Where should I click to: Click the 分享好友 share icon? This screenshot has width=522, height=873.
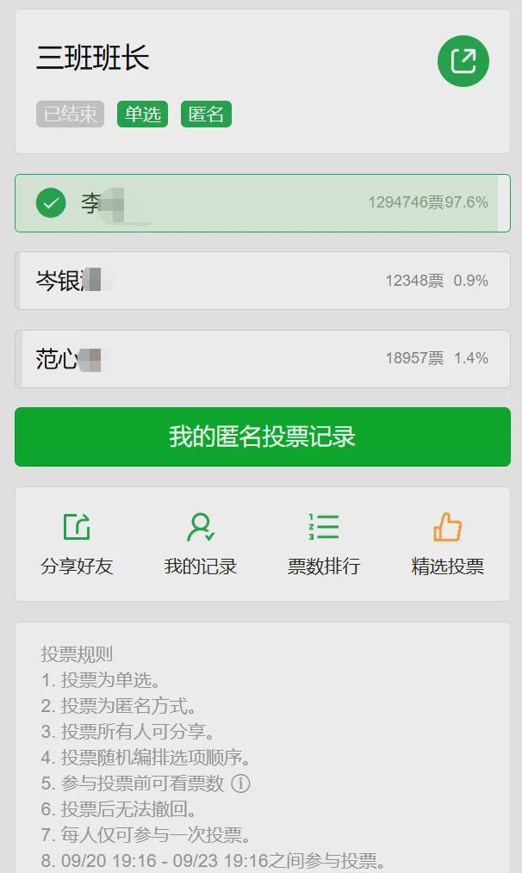77,526
